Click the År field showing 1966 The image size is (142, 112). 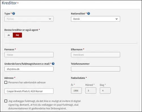(76, 91)
